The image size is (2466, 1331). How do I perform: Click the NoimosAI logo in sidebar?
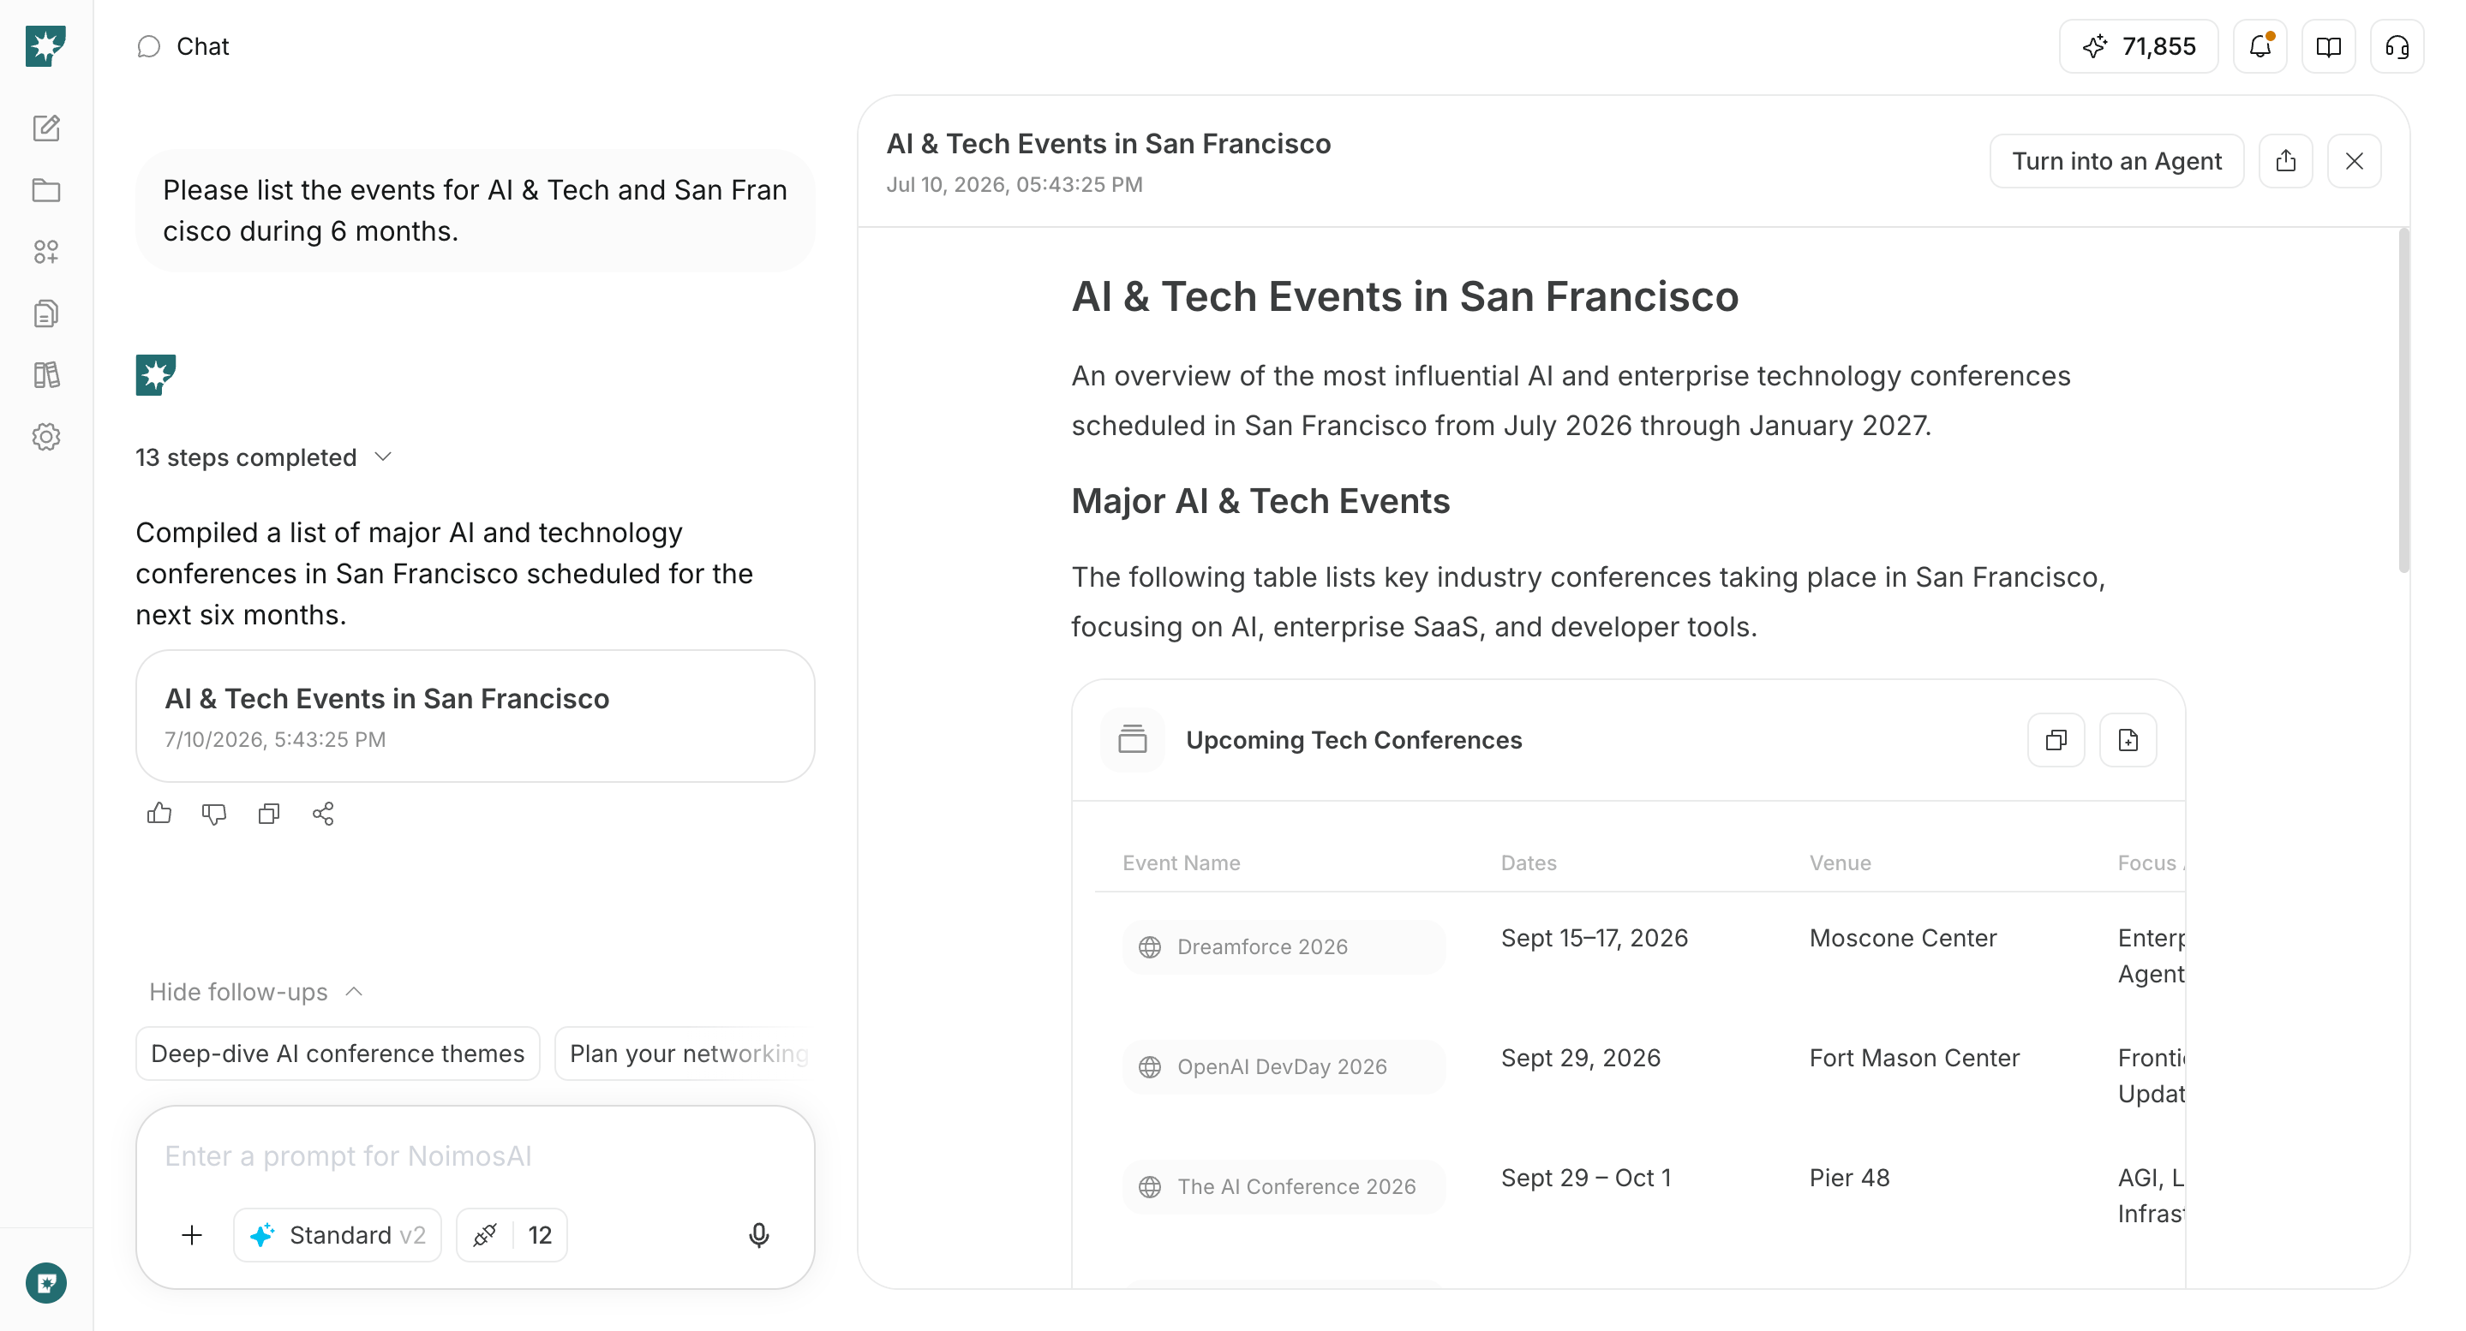pyautogui.click(x=46, y=46)
